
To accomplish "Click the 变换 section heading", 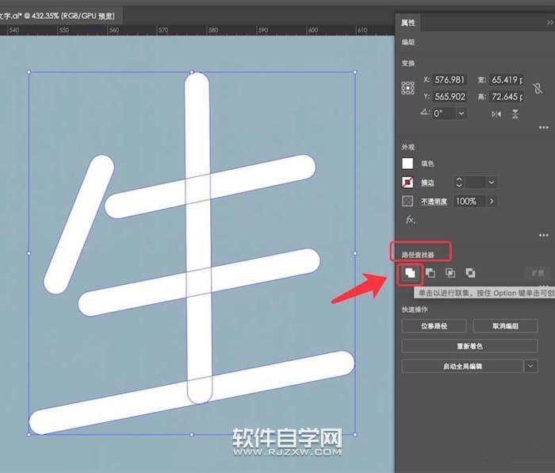I will (x=408, y=63).
